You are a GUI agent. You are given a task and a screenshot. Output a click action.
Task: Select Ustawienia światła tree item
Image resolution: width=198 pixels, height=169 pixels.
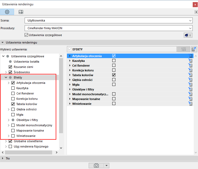(x=26, y=62)
